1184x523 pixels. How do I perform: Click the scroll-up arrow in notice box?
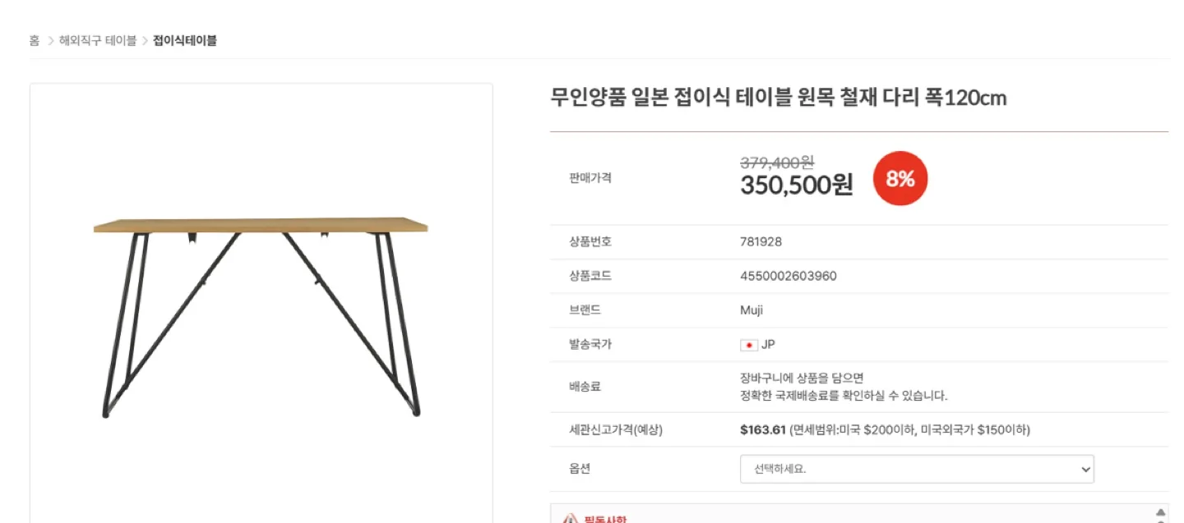tap(1160, 512)
